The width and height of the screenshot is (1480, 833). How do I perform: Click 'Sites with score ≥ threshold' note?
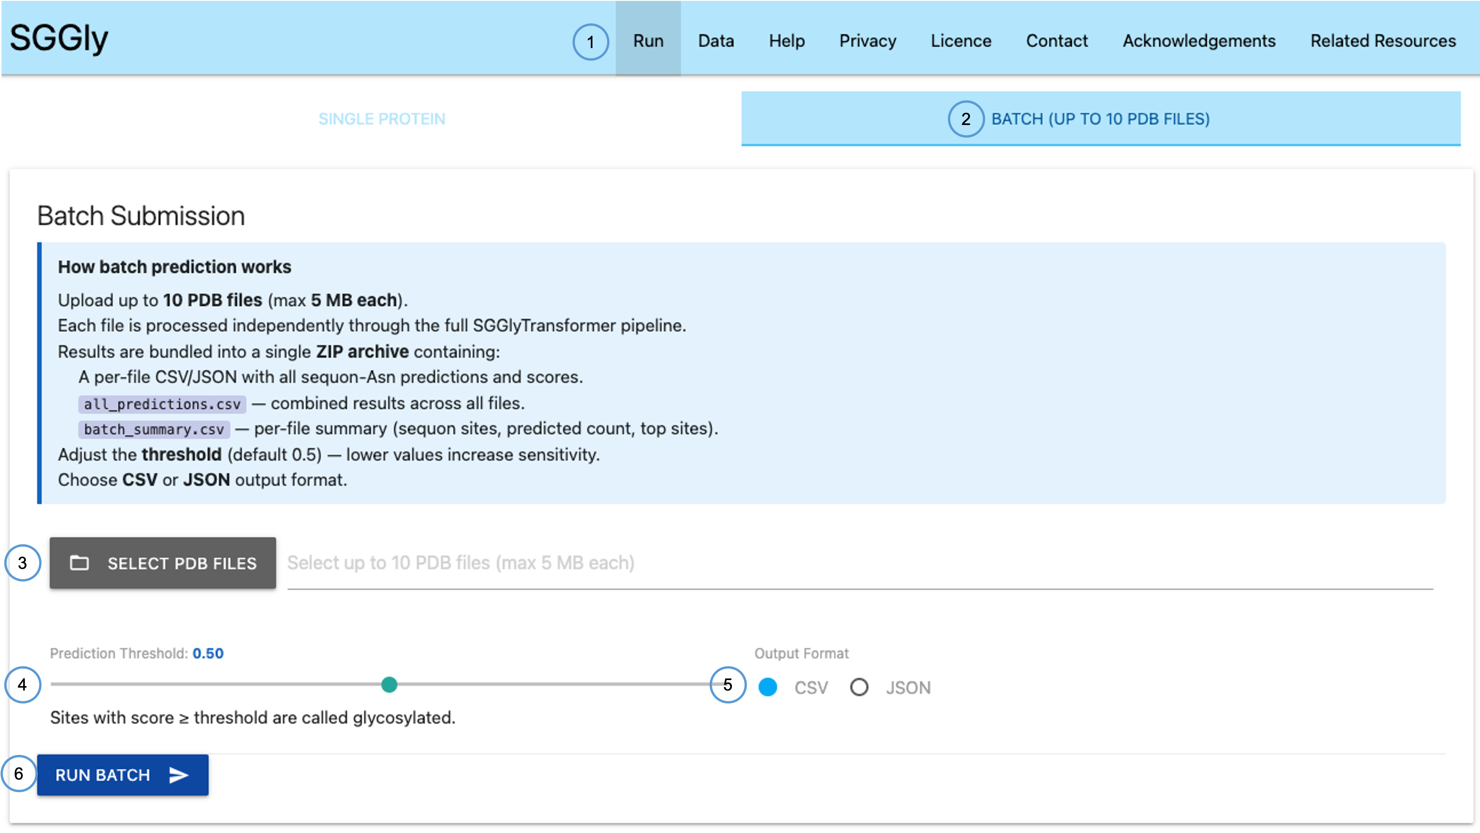coord(252,717)
